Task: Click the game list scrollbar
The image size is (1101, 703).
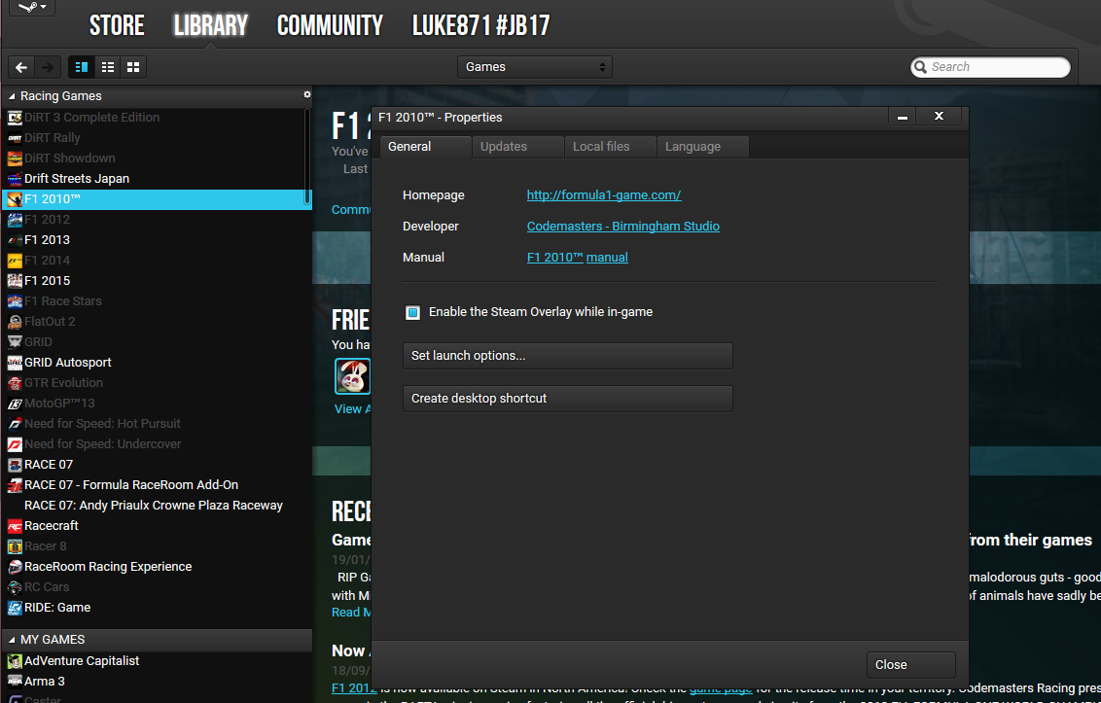Action: point(306,156)
